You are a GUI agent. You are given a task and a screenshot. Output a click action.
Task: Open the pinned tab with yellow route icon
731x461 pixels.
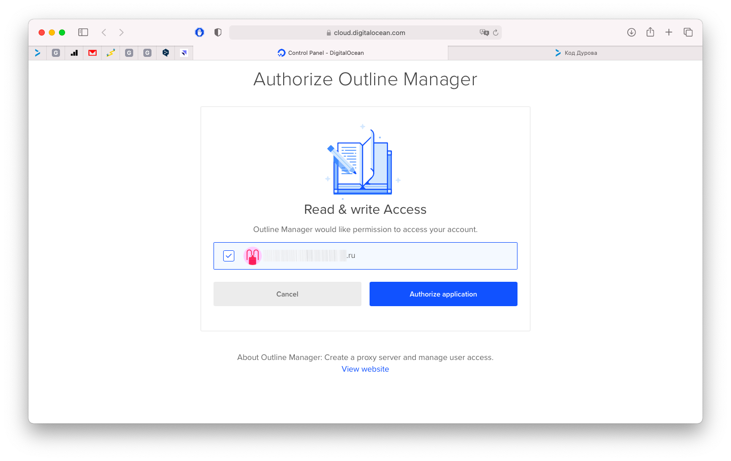(111, 53)
